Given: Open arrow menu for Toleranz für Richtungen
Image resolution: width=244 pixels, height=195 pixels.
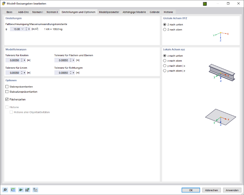Looking at the screenshot, I should click(74, 73).
